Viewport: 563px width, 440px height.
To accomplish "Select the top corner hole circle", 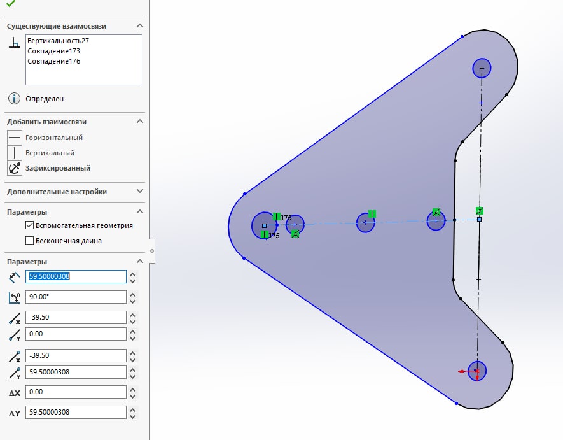I will coord(482,68).
